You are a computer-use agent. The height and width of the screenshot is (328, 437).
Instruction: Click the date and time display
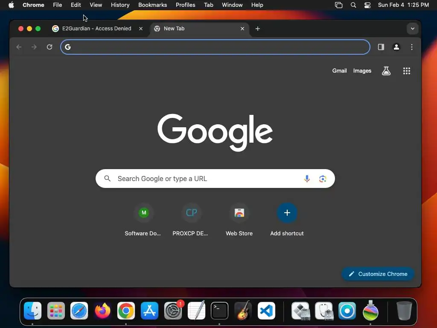(x=403, y=5)
